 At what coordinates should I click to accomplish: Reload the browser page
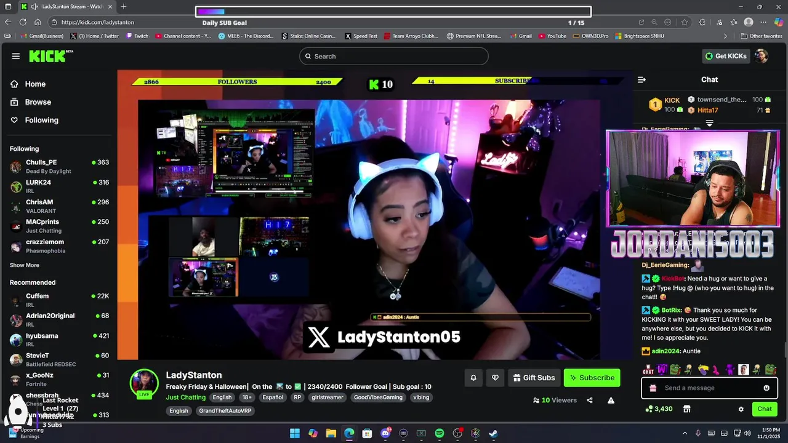coord(23,22)
